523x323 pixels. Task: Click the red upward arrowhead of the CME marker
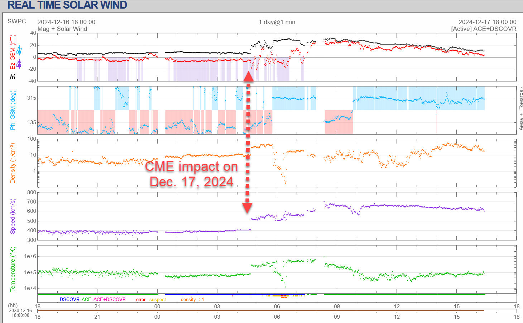coord(248,76)
